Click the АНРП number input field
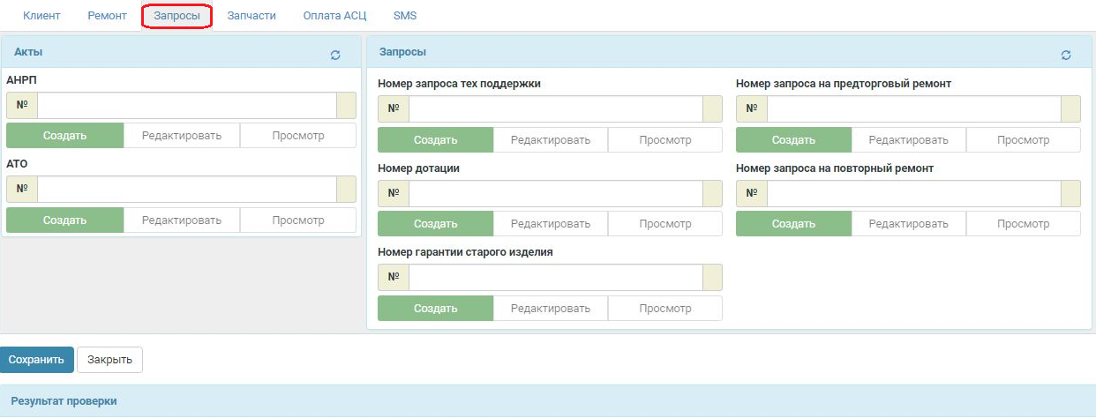 (187, 106)
